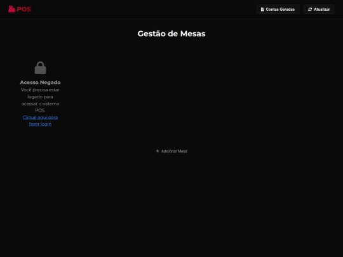
Task: Click the refresh arrows icon in Atualizar
Action: [x=310, y=10]
